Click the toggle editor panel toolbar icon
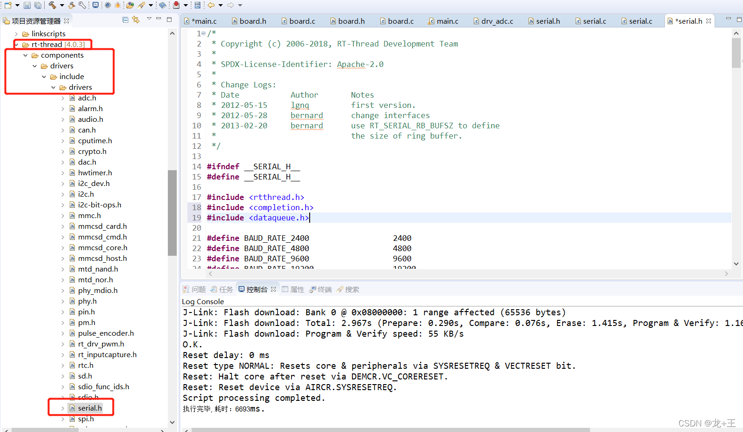743x432 pixels. tap(198, 5)
